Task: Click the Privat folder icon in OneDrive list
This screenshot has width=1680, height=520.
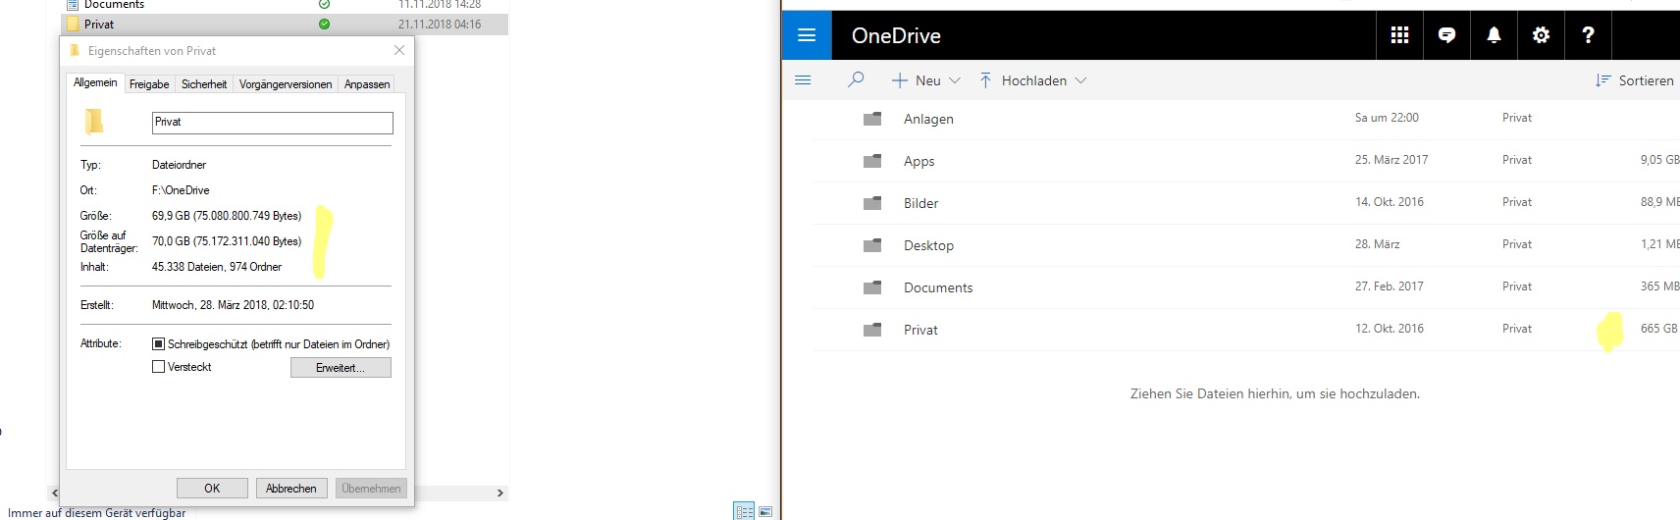Action: tap(872, 330)
